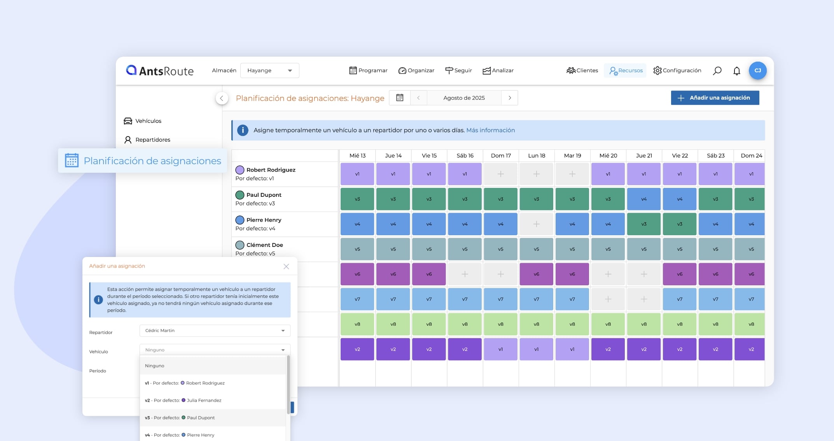
Task: Close the Añadir una asignación dialog
Action: click(286, 266)
